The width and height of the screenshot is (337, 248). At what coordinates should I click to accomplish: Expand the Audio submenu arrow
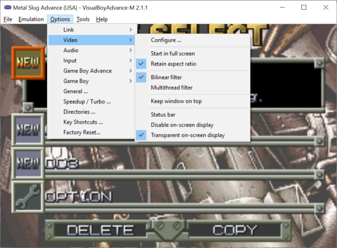pos(130,50)
